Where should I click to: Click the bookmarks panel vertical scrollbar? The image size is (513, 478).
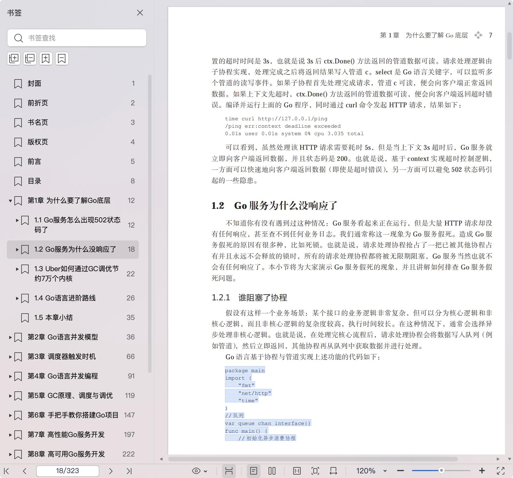coord(149,224)
